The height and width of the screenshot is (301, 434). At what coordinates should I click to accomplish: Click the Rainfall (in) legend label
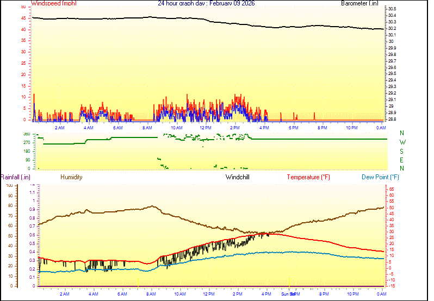tap(16, 177)
